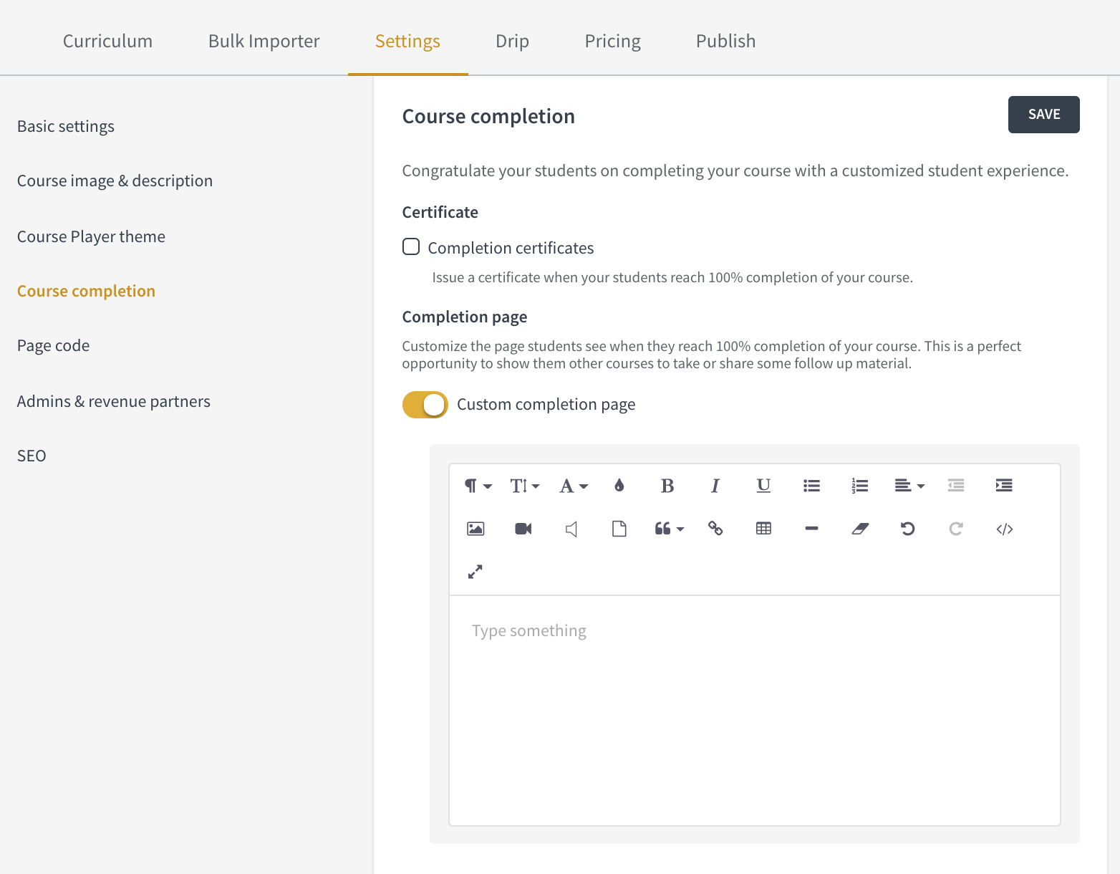Insert an image with the picture icon

[x=475, y=529]
